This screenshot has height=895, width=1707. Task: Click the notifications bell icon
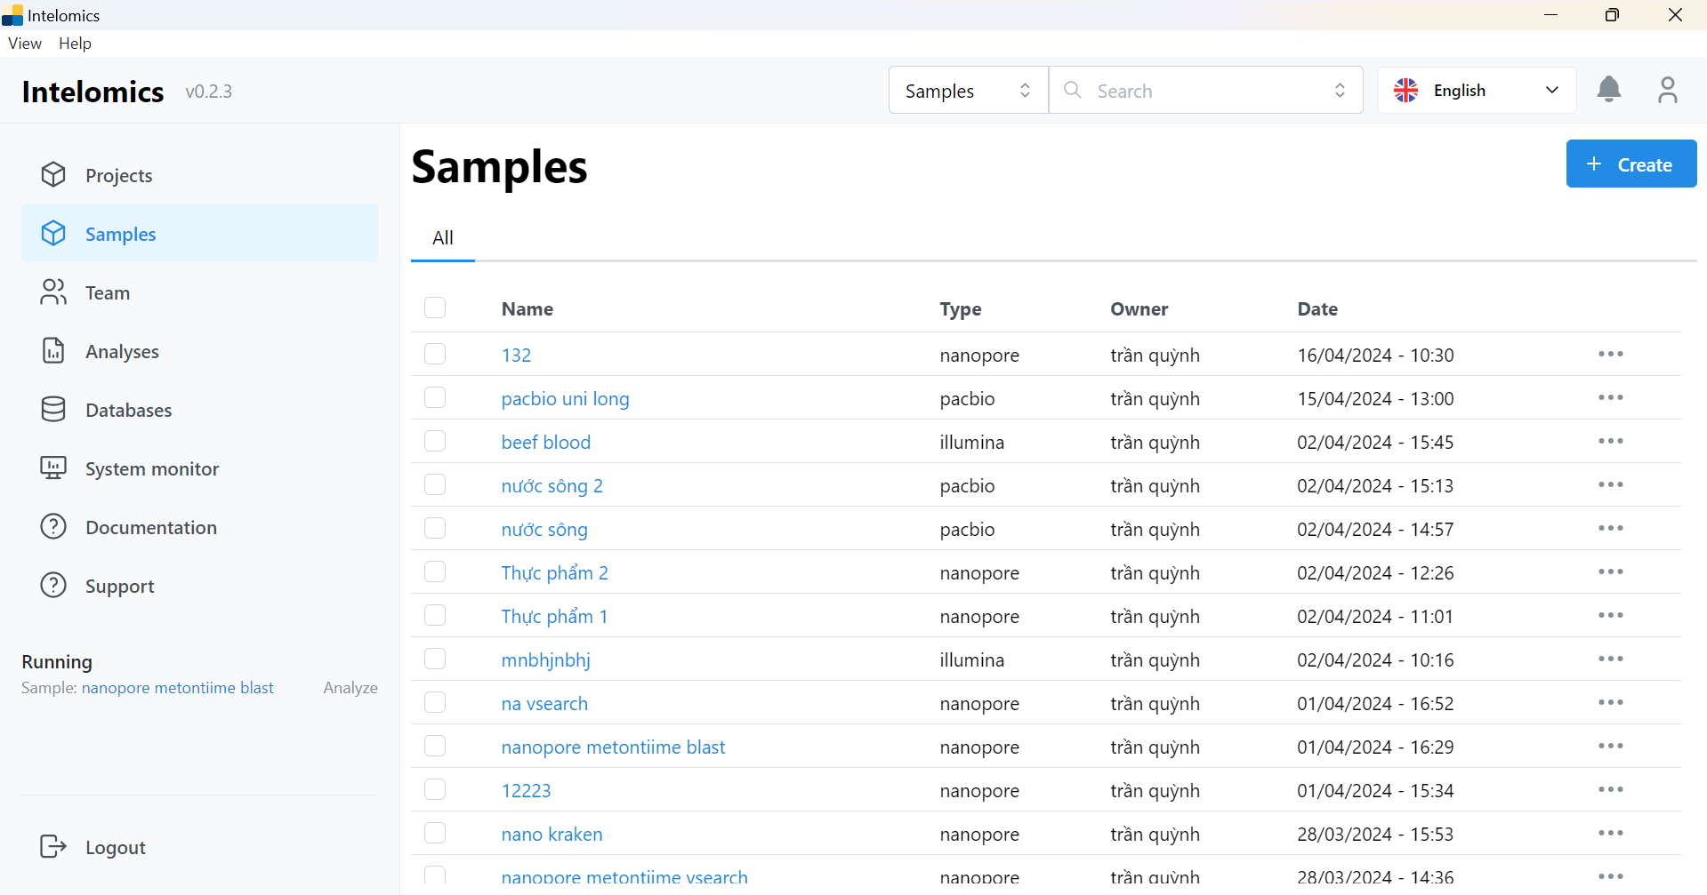coord(1608,90)
